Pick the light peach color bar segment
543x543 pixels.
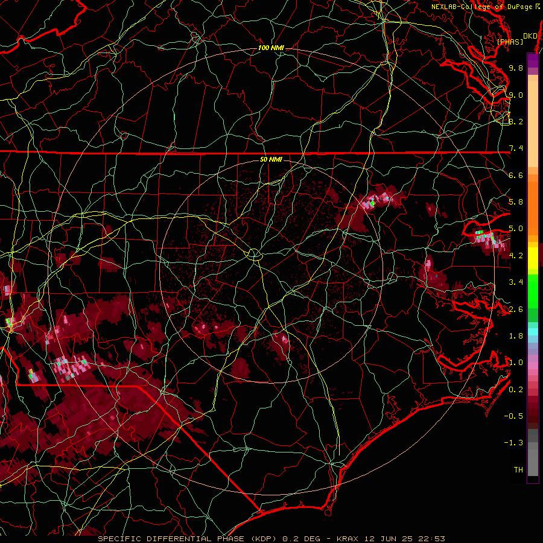[x=533, y=124]
